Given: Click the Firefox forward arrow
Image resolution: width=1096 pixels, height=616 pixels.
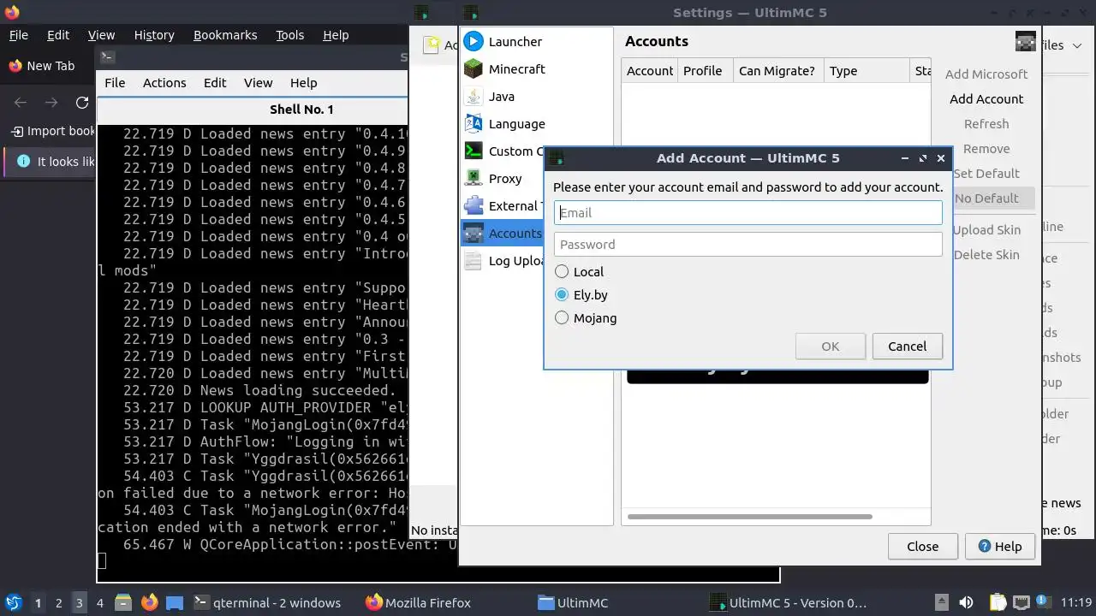Looking at the screenshot, I should (x=51, y=103).
